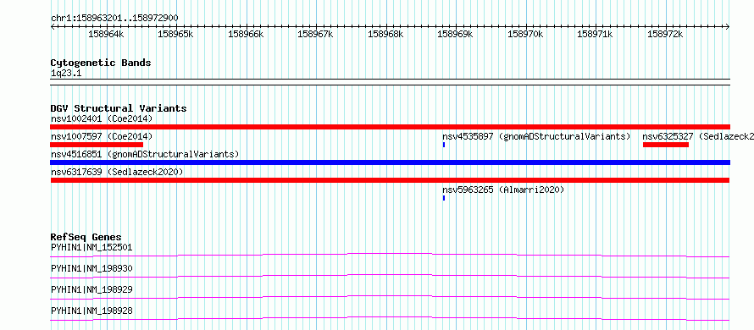The height and width of the screenshot is (330, 754).
Task: Click the magenta line of PYHIN1|NM_198929
Action: [390, 297]
